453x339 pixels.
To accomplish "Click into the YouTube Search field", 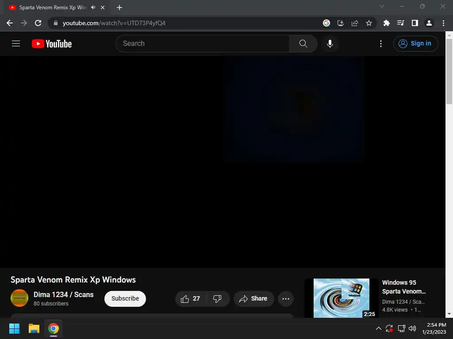I will [203, 44].
